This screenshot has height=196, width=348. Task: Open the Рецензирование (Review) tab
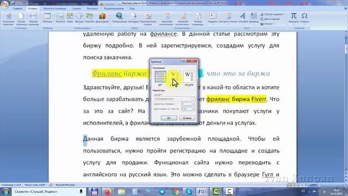click(x=114, y=9)
